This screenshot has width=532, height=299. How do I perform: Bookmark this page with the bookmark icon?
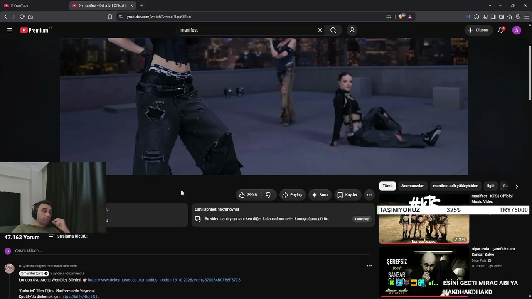(x=110, y=17)
